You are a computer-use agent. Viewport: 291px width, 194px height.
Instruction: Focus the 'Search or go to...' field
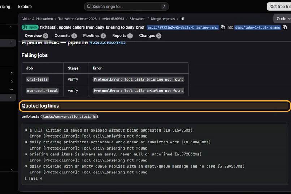tap(126, 7)
